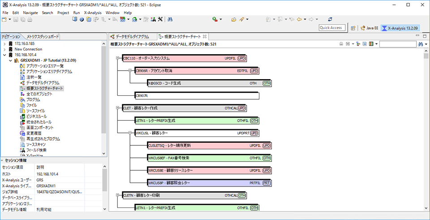This screenshot has height=220, width=430.
Task: Open dropdown next to color legend icon
Action: click(x=377, y=44)
